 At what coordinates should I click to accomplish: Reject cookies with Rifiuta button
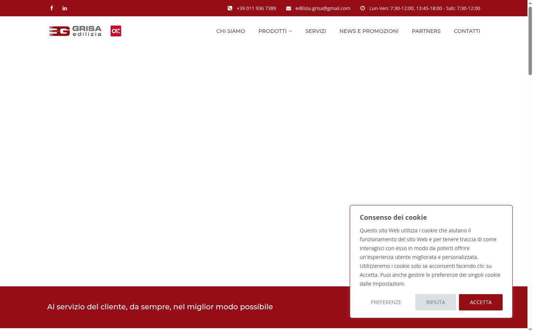436,302
